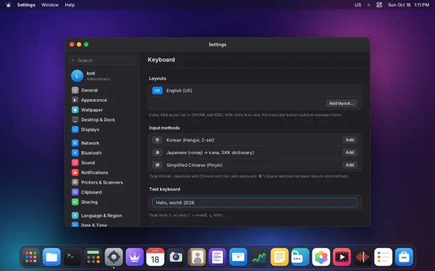Switch keyboard layout via US menu bar indicator
This screenshot has height=271, width=435.
point(358,5)
